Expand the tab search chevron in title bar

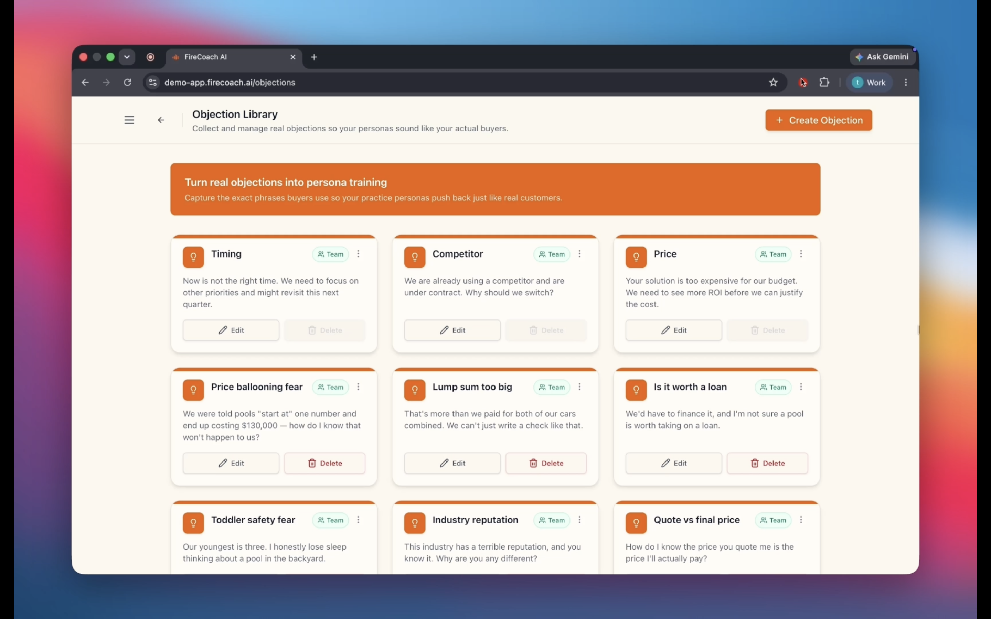[x=127, y=57]
